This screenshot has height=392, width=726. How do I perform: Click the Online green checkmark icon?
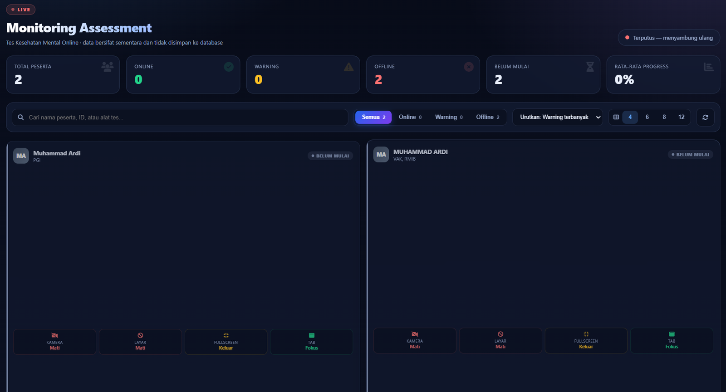pos(229,67)
